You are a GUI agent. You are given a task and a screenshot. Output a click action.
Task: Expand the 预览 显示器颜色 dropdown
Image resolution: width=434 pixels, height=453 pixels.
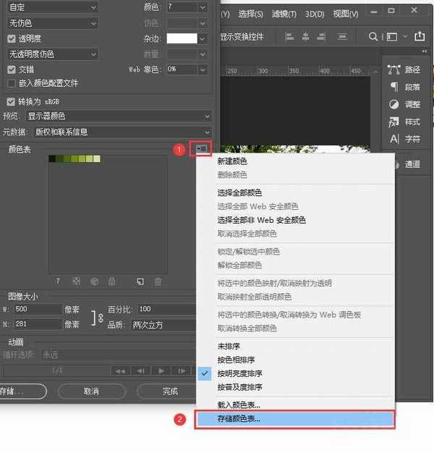point(119,117)
